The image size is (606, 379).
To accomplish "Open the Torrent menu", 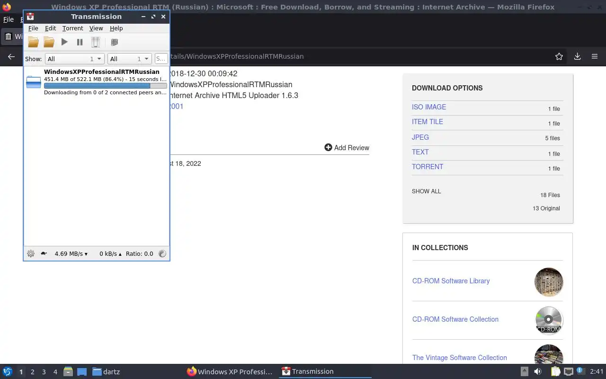I will [x=72, y=28].
